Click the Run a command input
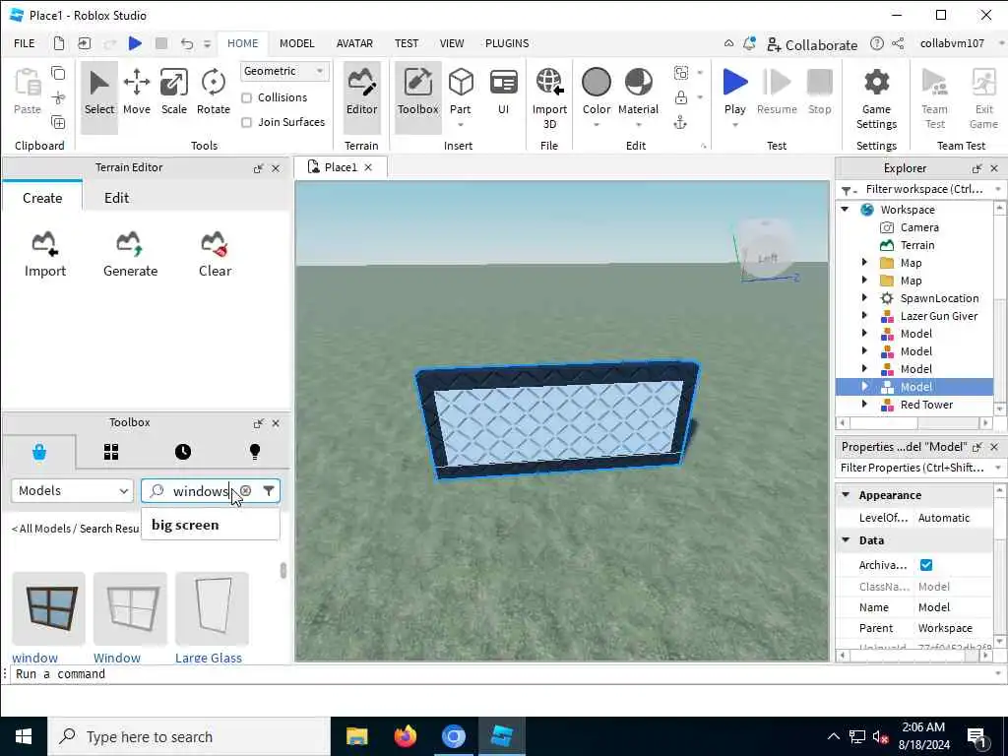The height and width of the screenshot is (756, 1008). pyautogui.click(x=501, y=674)
